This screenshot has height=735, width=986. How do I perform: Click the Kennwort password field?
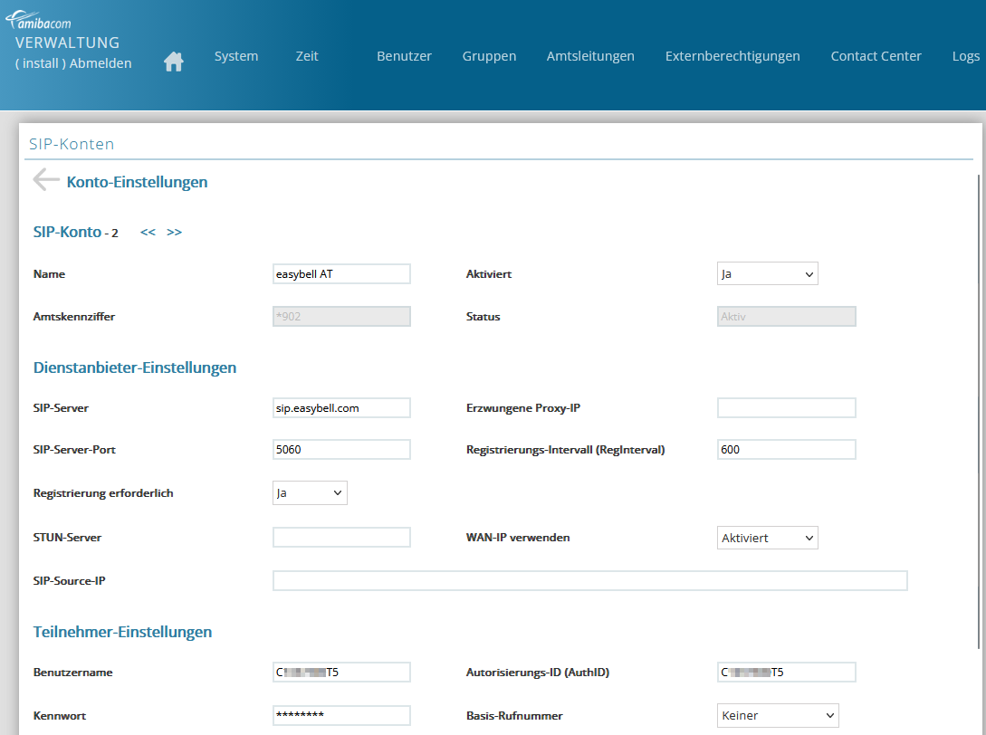pyautogui.click(x=341, y=715)
